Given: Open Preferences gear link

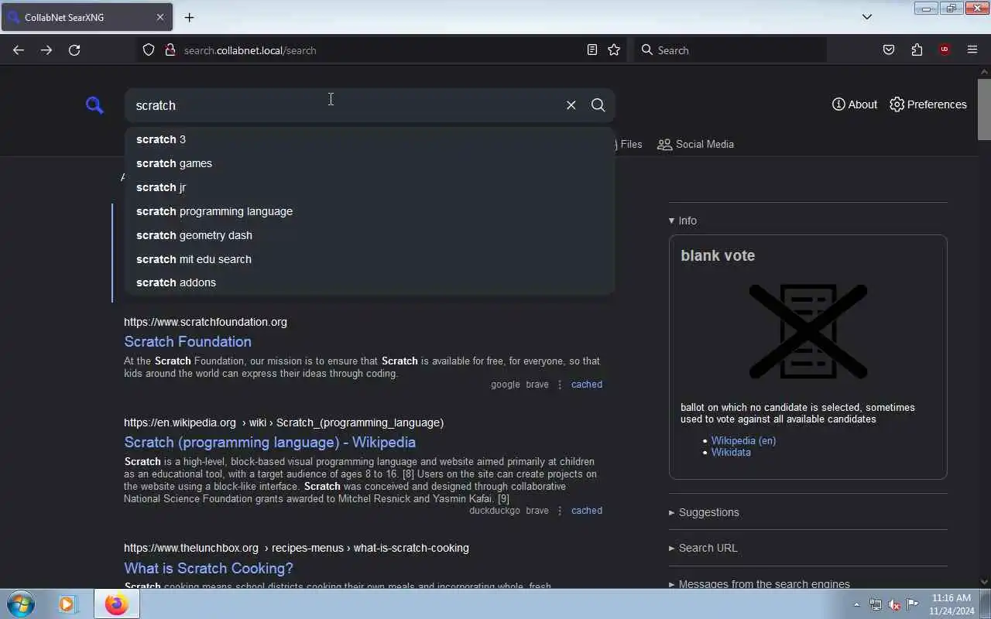Looking at the screenshot, I should 928,104.
